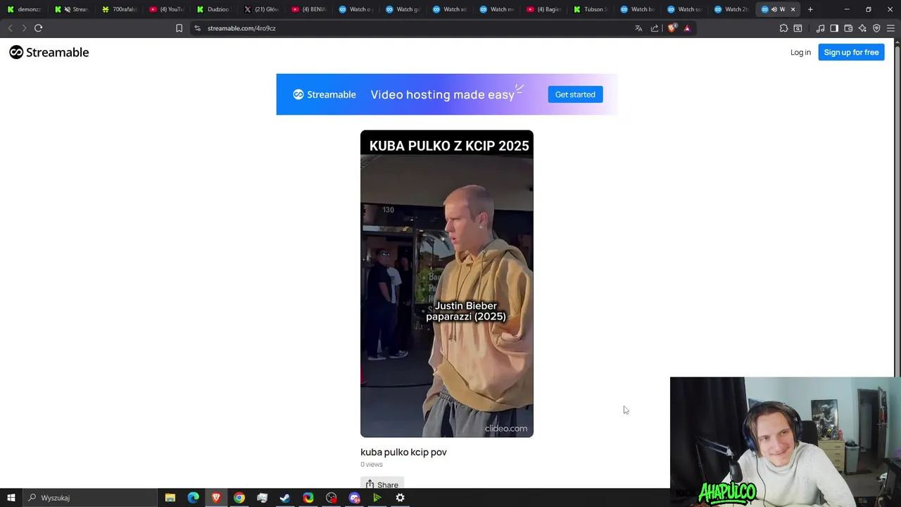
Task: Open the media playlist music note icon
Action: (x=821, y=28)
